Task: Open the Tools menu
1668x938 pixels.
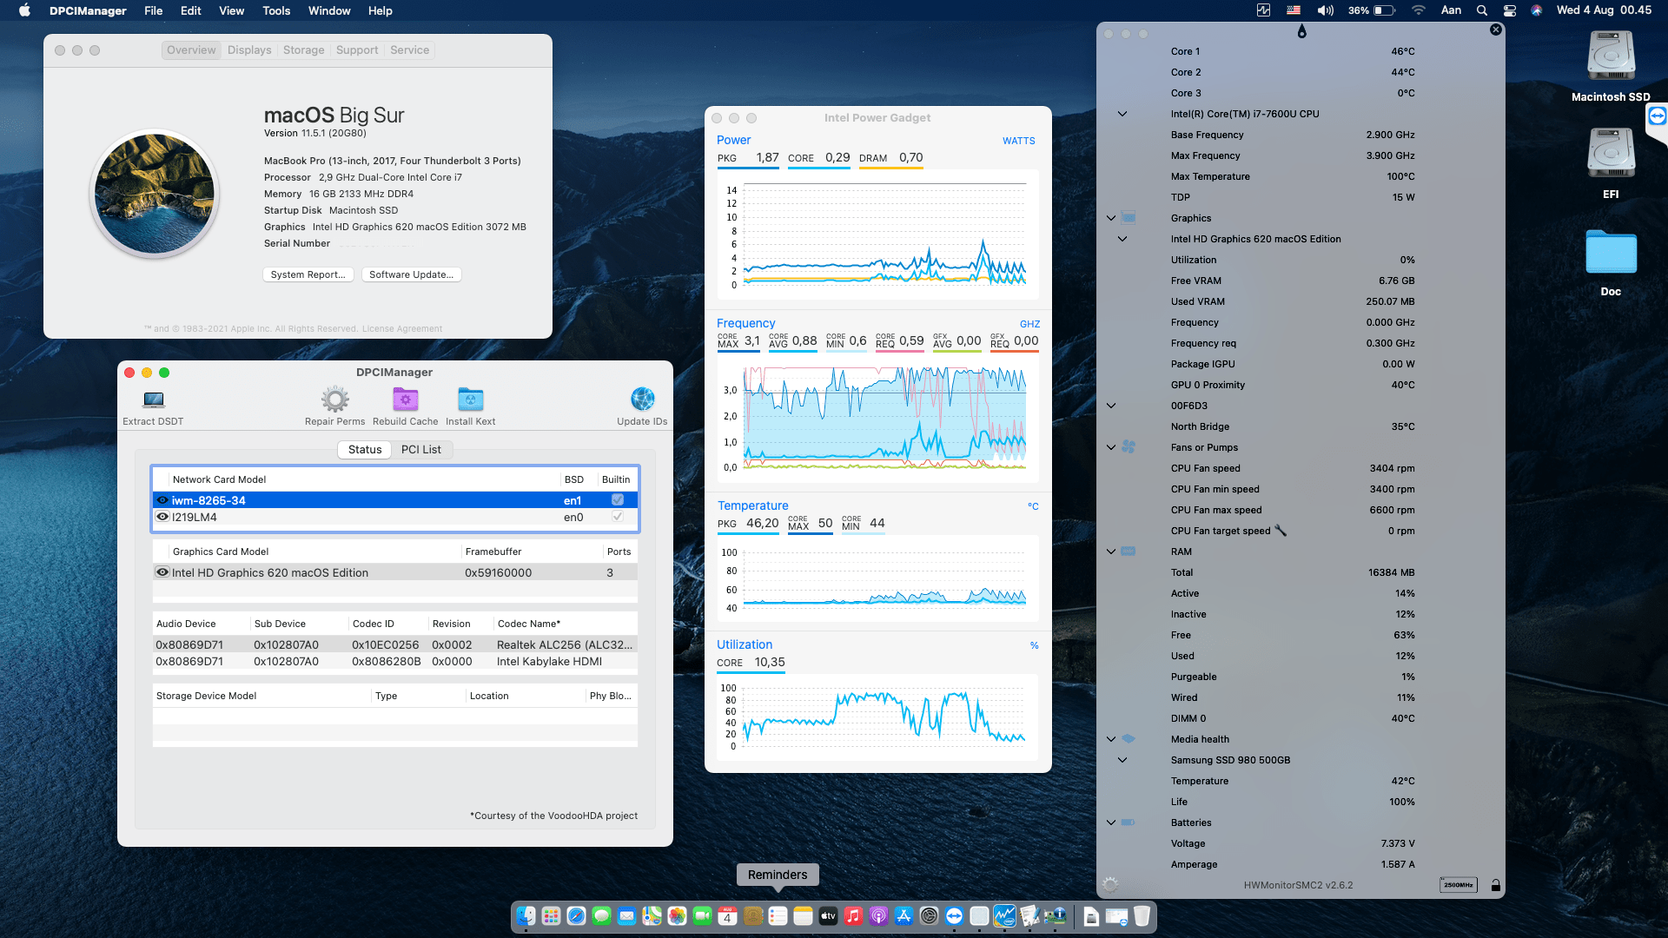Action: tap(276, 10)
